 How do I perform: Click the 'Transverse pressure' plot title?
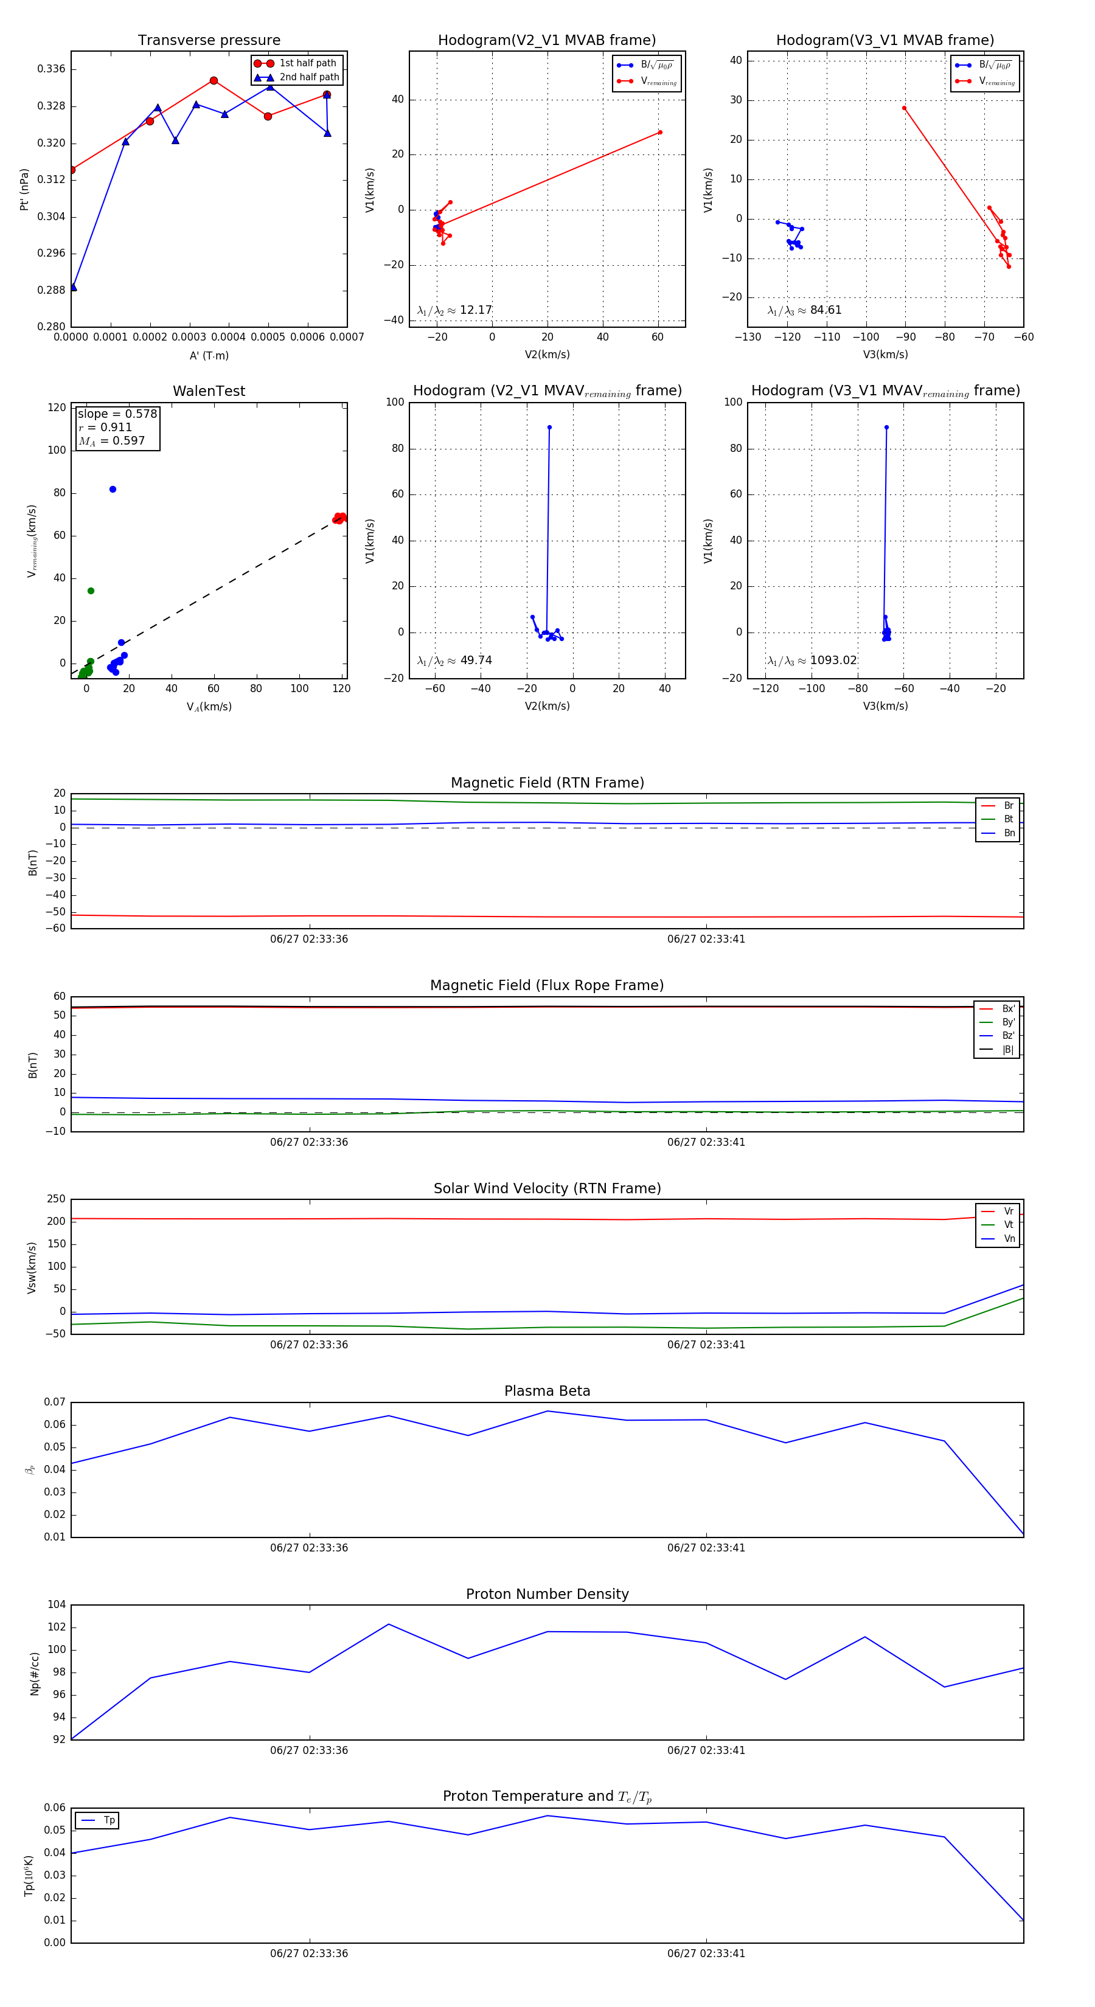209,41
